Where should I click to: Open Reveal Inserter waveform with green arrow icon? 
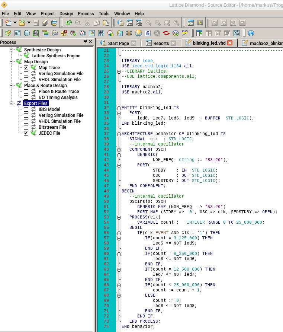point(73,33)
